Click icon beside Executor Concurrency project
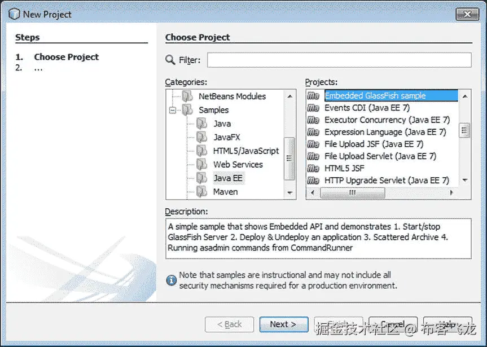This screenshot has width=487, height=347. [313, 120]
